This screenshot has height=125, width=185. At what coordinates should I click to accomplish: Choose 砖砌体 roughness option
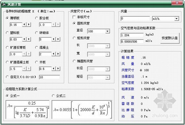36,33
